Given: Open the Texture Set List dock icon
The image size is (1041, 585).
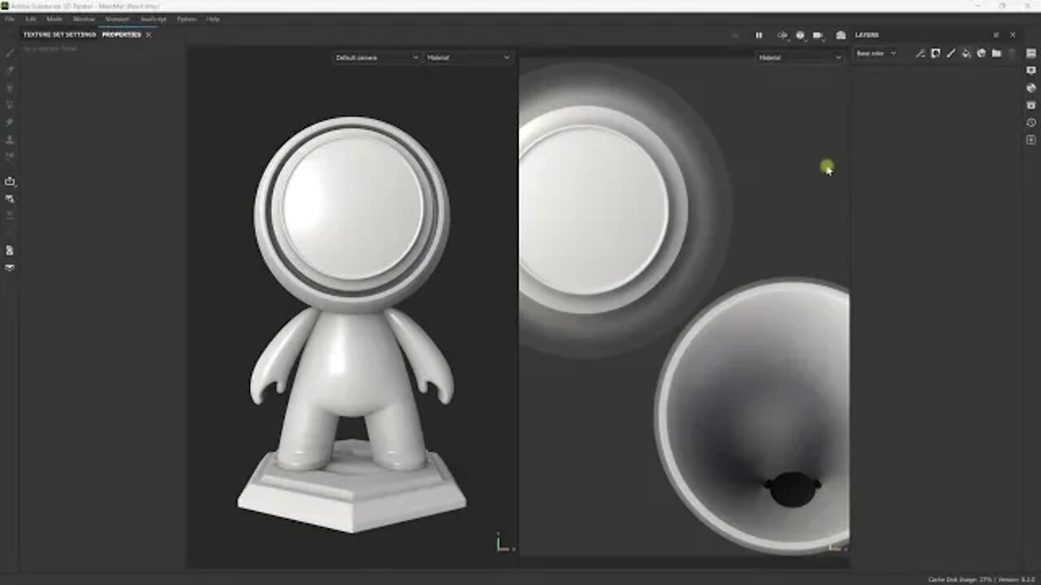Looking at the screenshot, I should (1031, 53).
